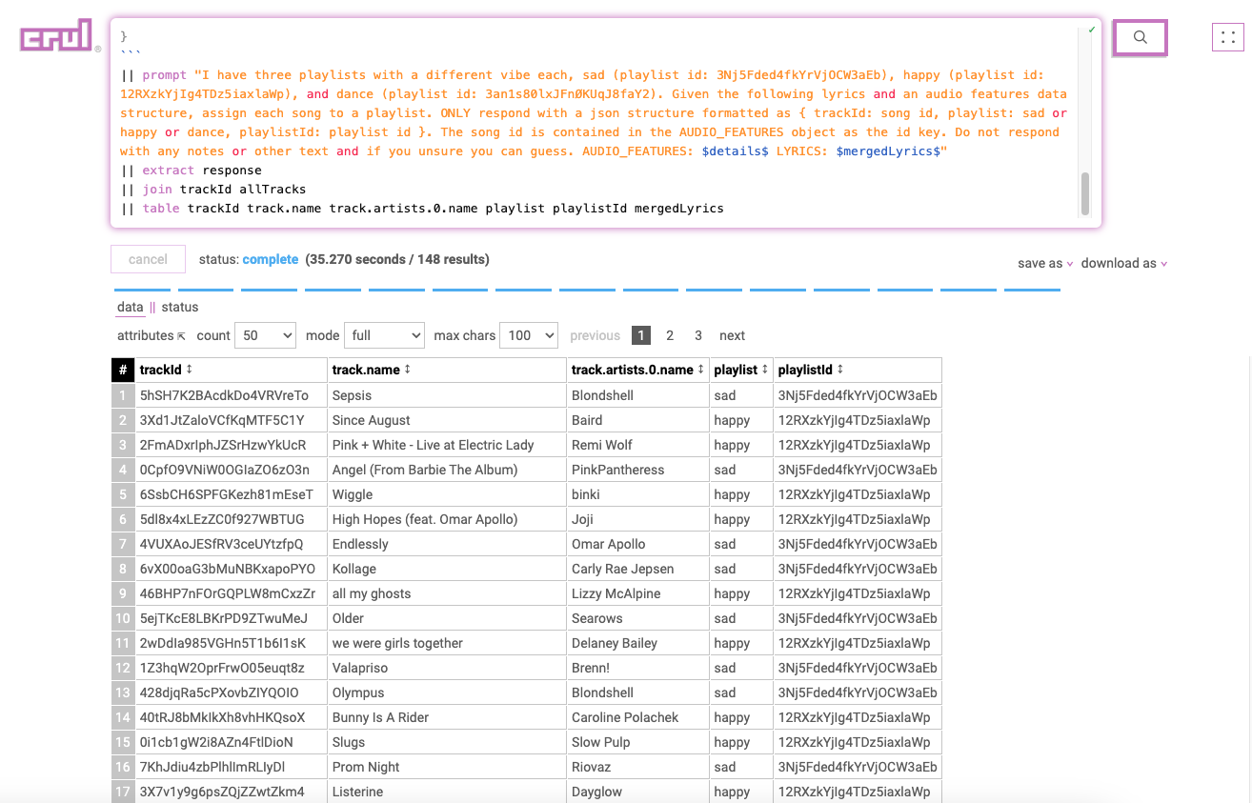Open the four-dot grid menu icon
The image size is (1252, 803).
pyautogui.click(x=1228, y=37)
